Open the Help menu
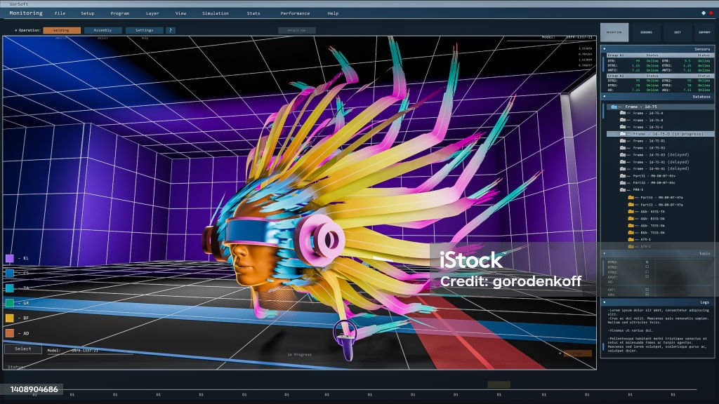The height and width of the screenshot is (404, 719). (x=333, y=13)
